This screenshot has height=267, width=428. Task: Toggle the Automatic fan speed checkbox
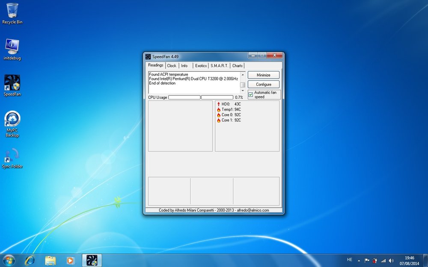(x=250, y=94)
